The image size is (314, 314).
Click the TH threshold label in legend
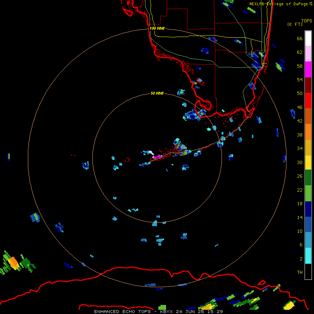300,272
